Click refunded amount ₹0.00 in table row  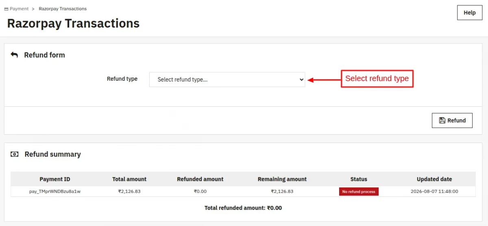tap(200, 192)
